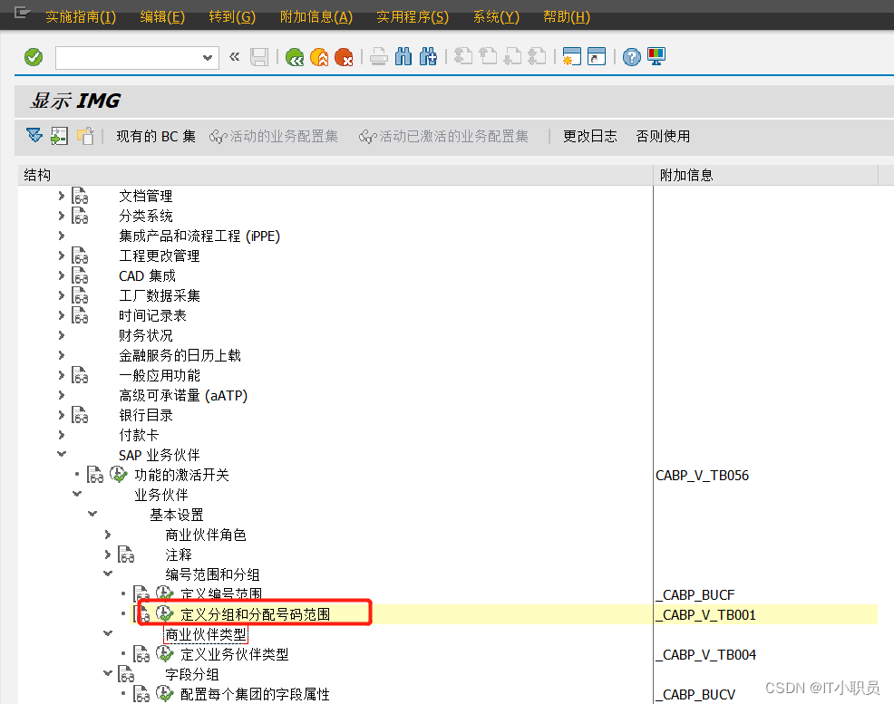Execute the 定义分组和分配号码范围 activity icon
Viewport: 894px width, 704px height.
point(164,614)
